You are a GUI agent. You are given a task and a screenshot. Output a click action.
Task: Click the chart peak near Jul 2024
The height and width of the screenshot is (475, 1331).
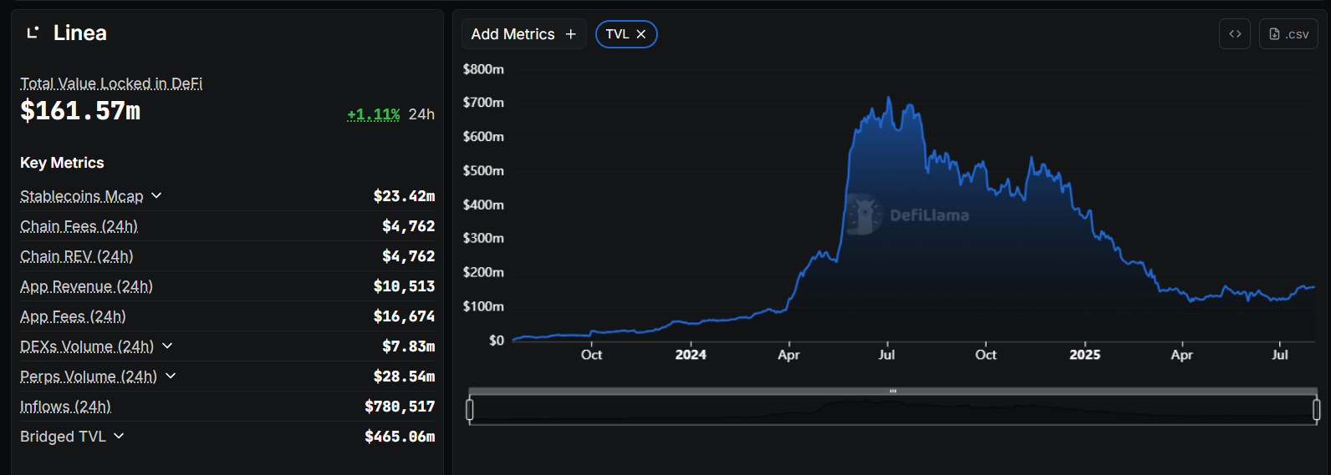click(x=889, y=98)
